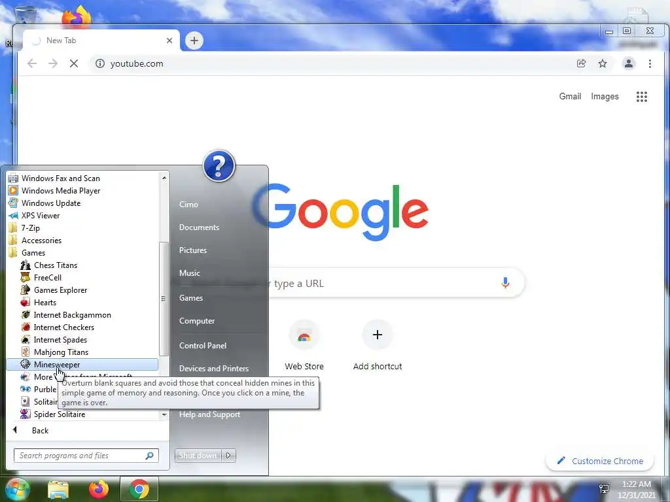Open Chrome three-dot menu
Screen dimensions: 670x502
click(x=650, y=63)
